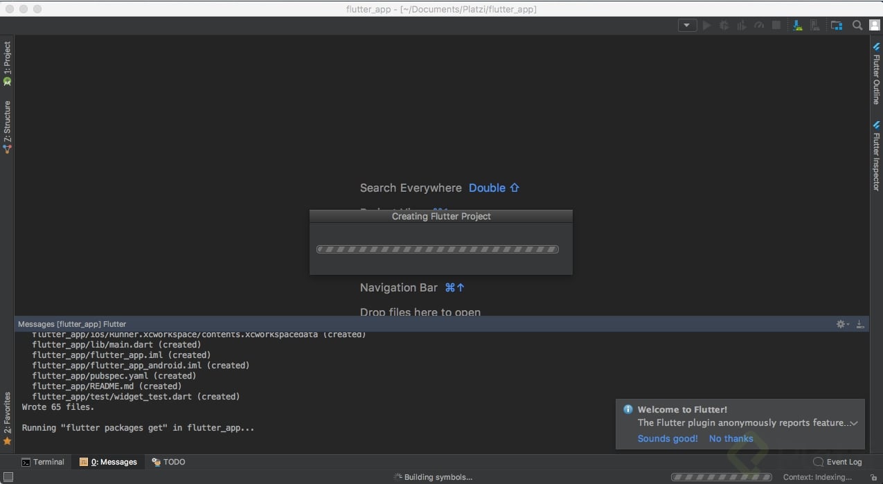This screenshot has height=484, width=883.
Task: Open the TODO tab
Action: pos(168,462)
